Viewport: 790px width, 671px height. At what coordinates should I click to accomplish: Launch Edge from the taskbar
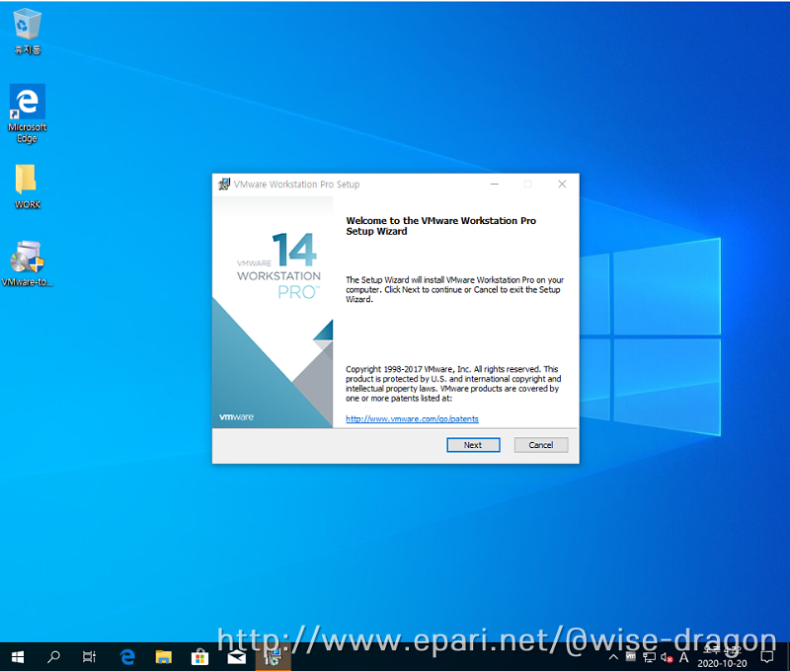coord(127,657)
